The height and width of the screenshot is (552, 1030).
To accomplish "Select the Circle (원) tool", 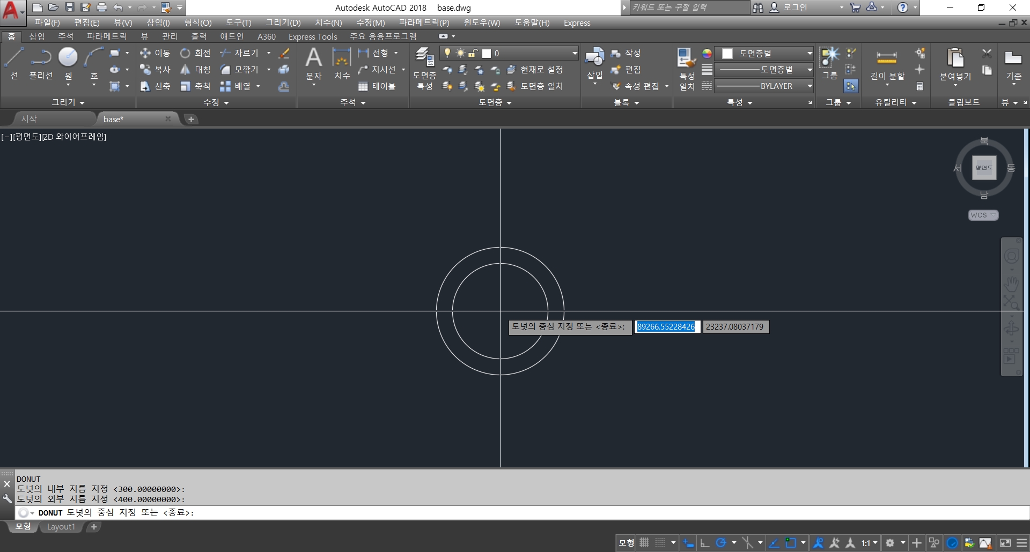I will click(x=68, y=64).
